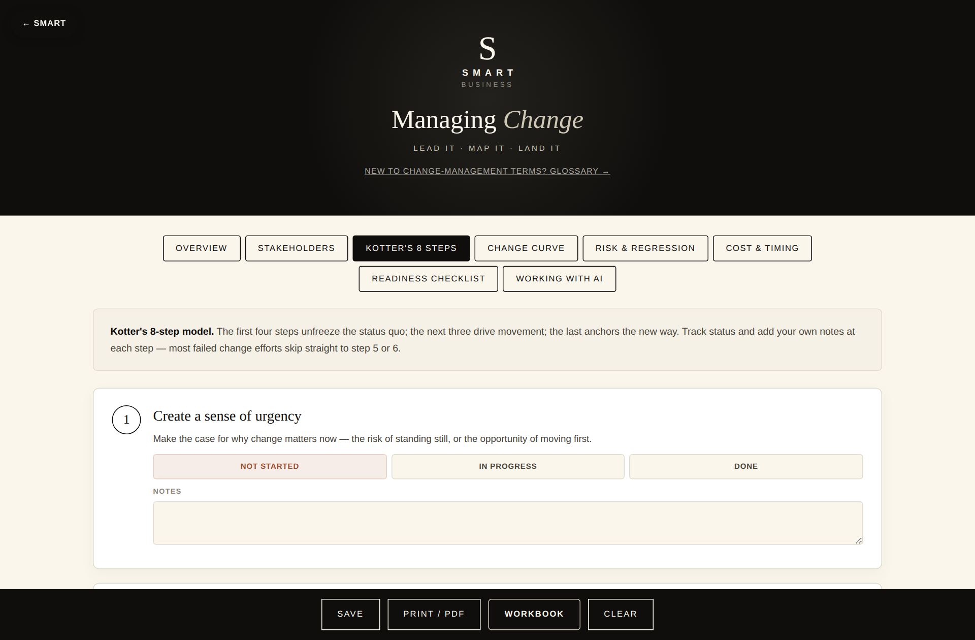Open the Workbook button
Screen dimensions: 975x640
point(534,614)
